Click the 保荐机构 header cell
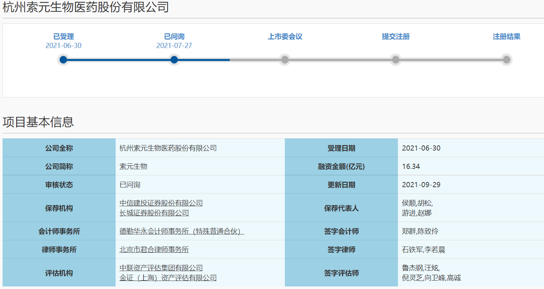544x289 pixels. coord(59,208)
